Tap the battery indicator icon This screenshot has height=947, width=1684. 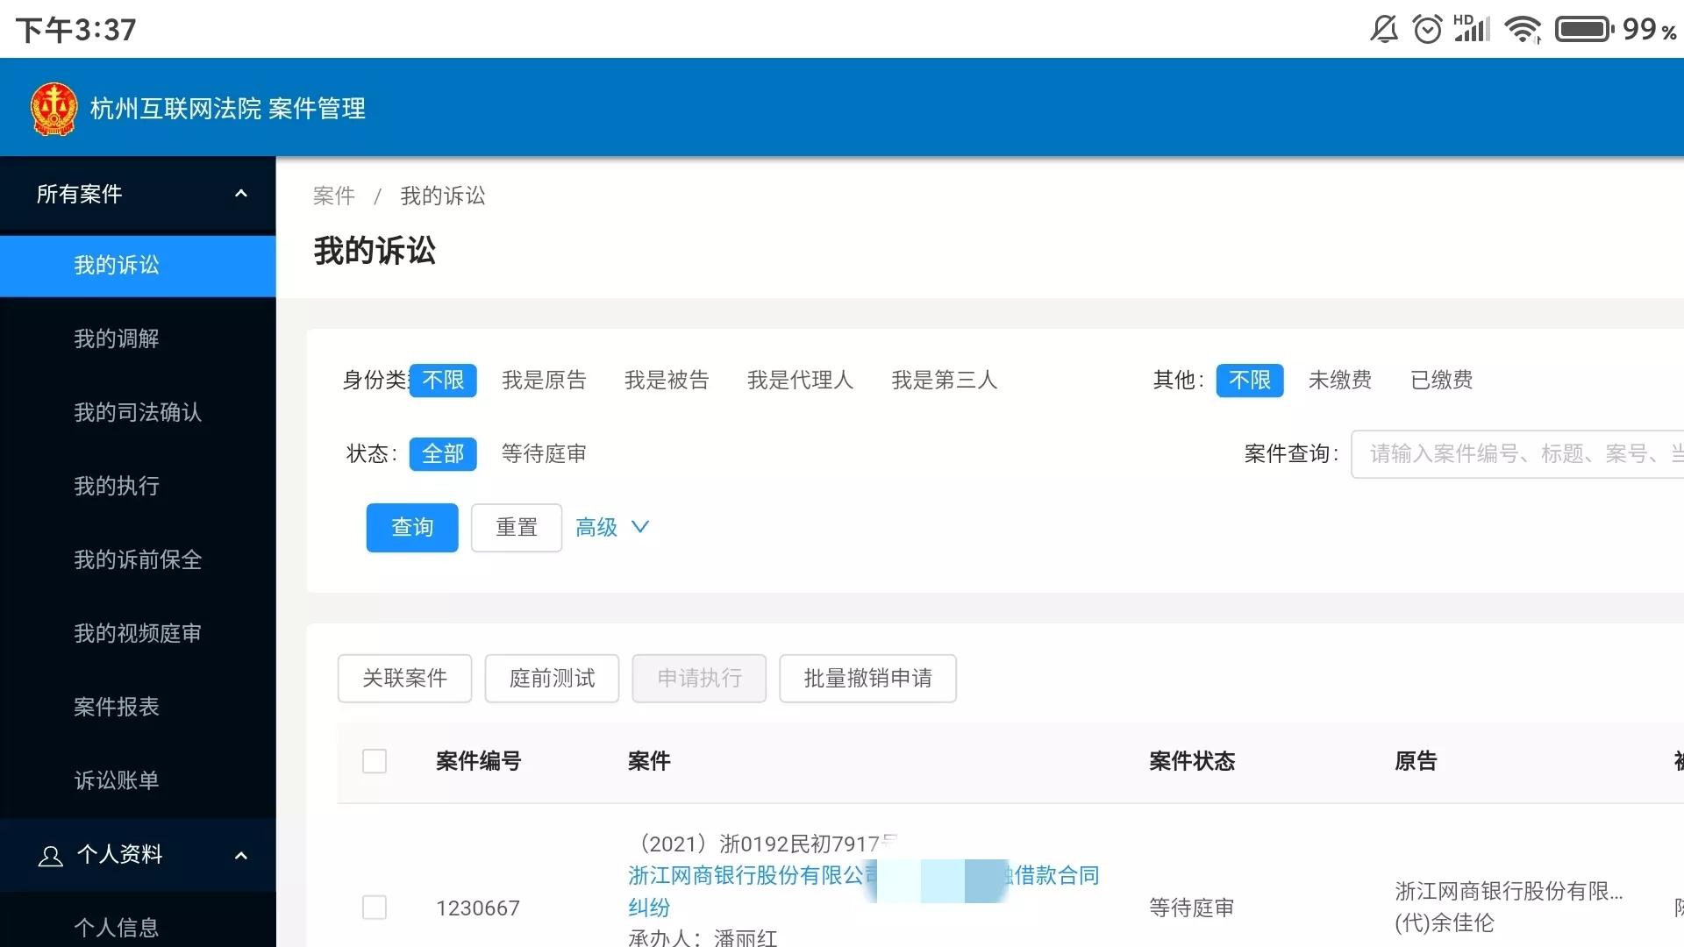point(1584,30)
